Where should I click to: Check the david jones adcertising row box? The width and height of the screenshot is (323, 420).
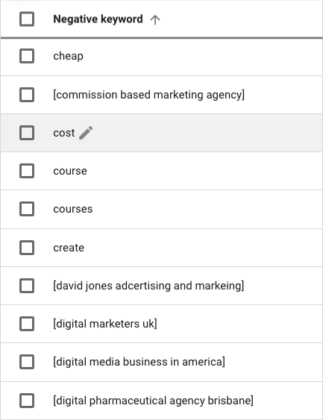pos(27,286)
